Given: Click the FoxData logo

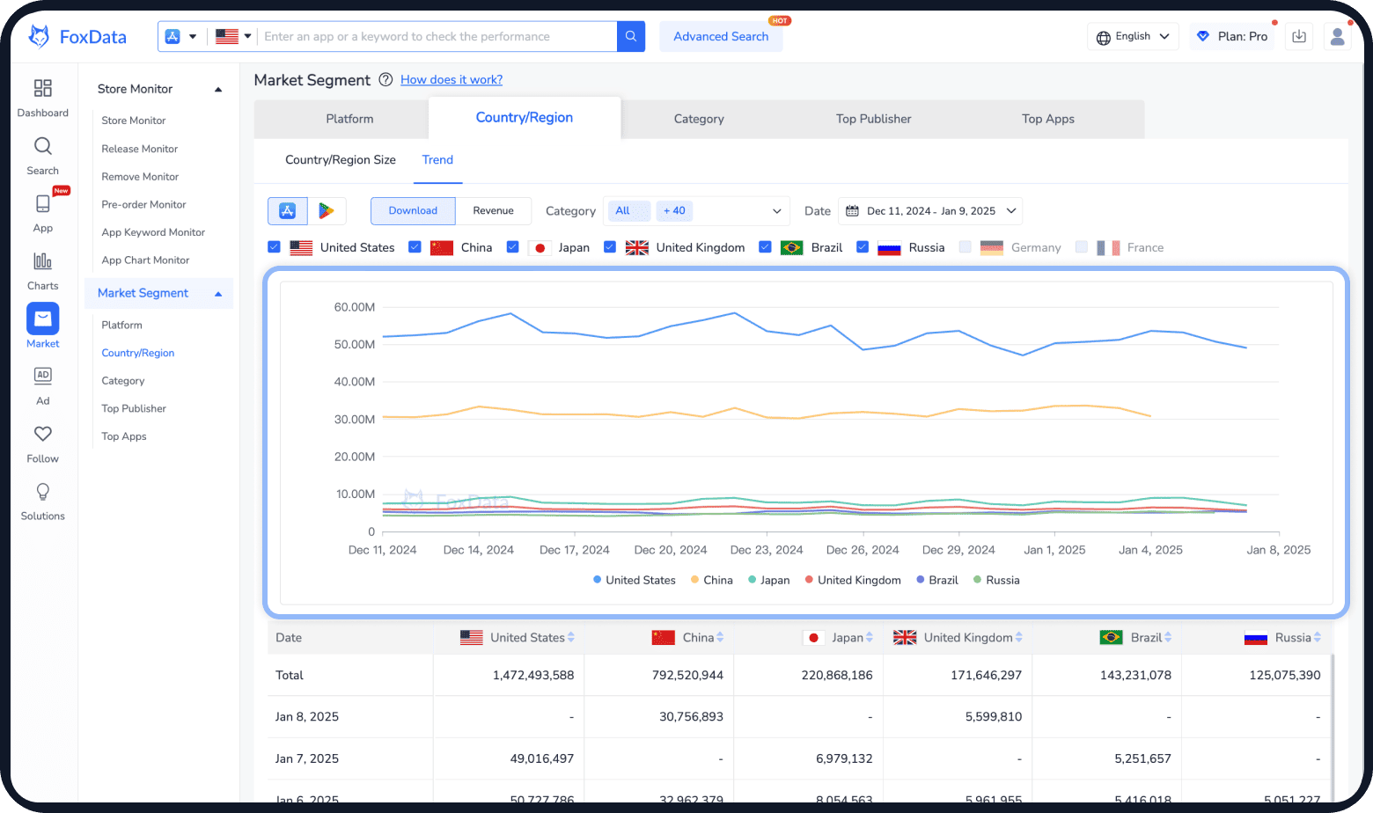Looking at the screenshot, I should [77, 37].
